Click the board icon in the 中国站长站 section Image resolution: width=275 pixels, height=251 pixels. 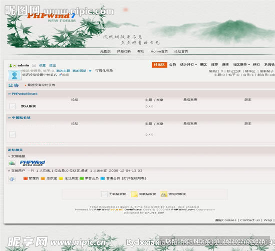13,135
